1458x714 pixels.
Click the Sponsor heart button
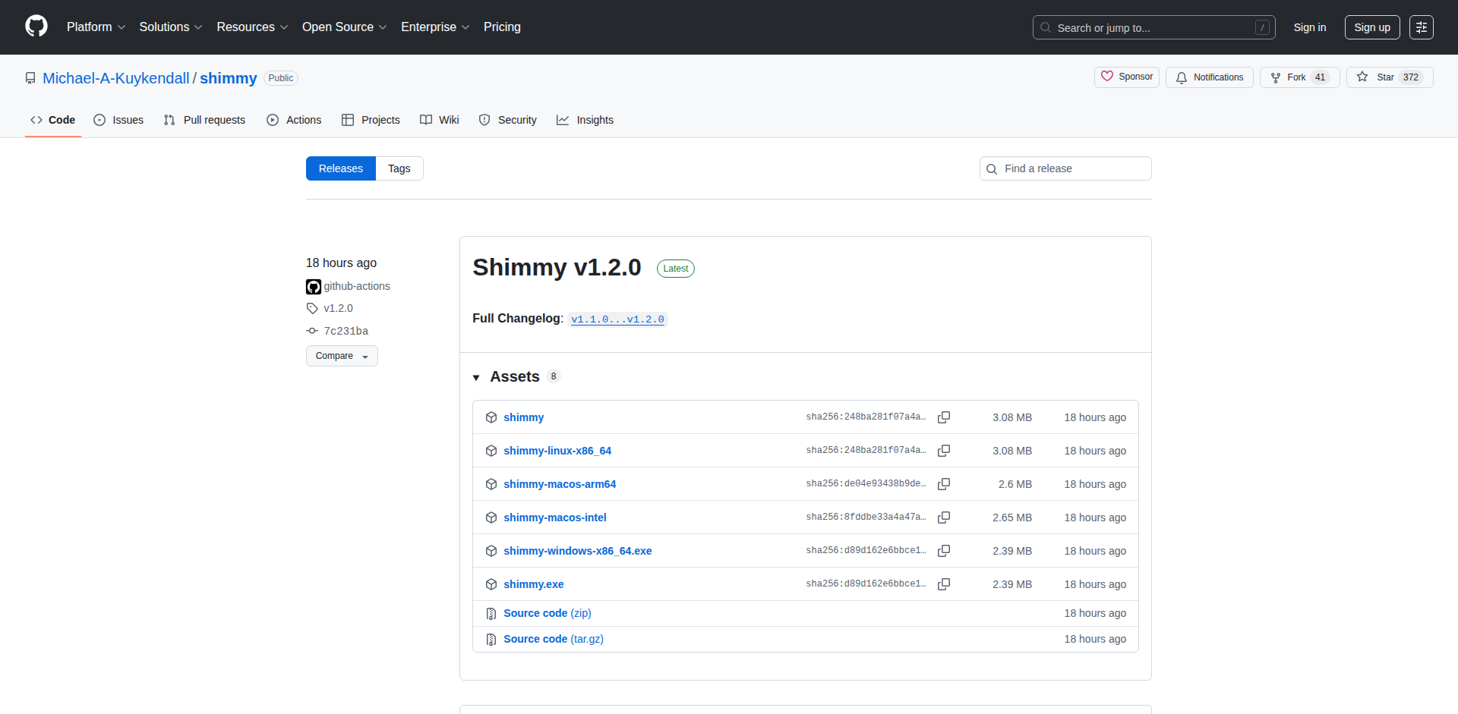1127,77
